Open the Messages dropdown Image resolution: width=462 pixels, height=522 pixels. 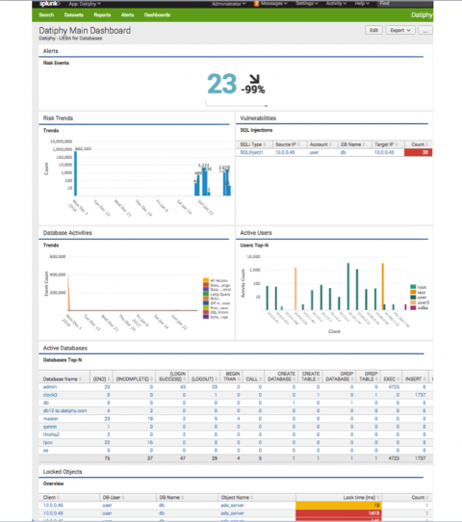pos(273,3)
